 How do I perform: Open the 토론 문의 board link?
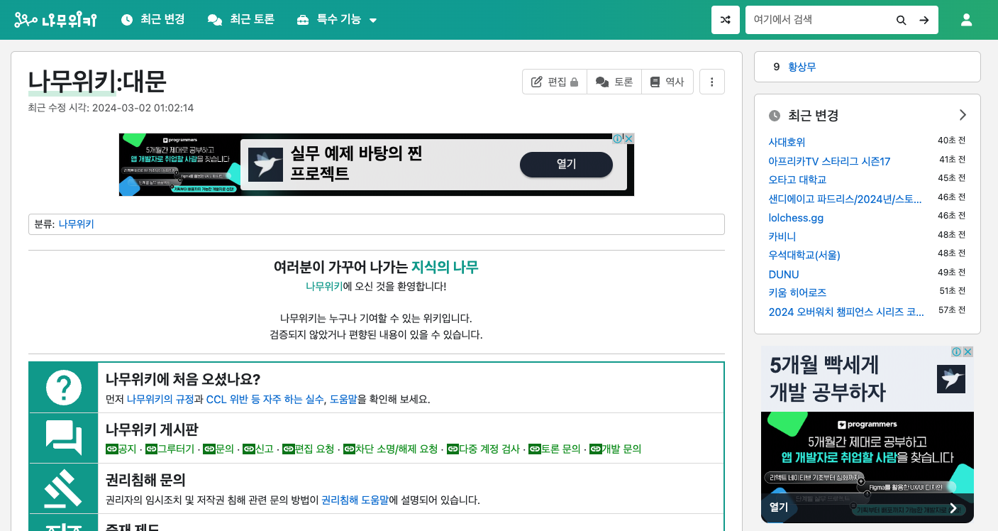coord(555,449)
